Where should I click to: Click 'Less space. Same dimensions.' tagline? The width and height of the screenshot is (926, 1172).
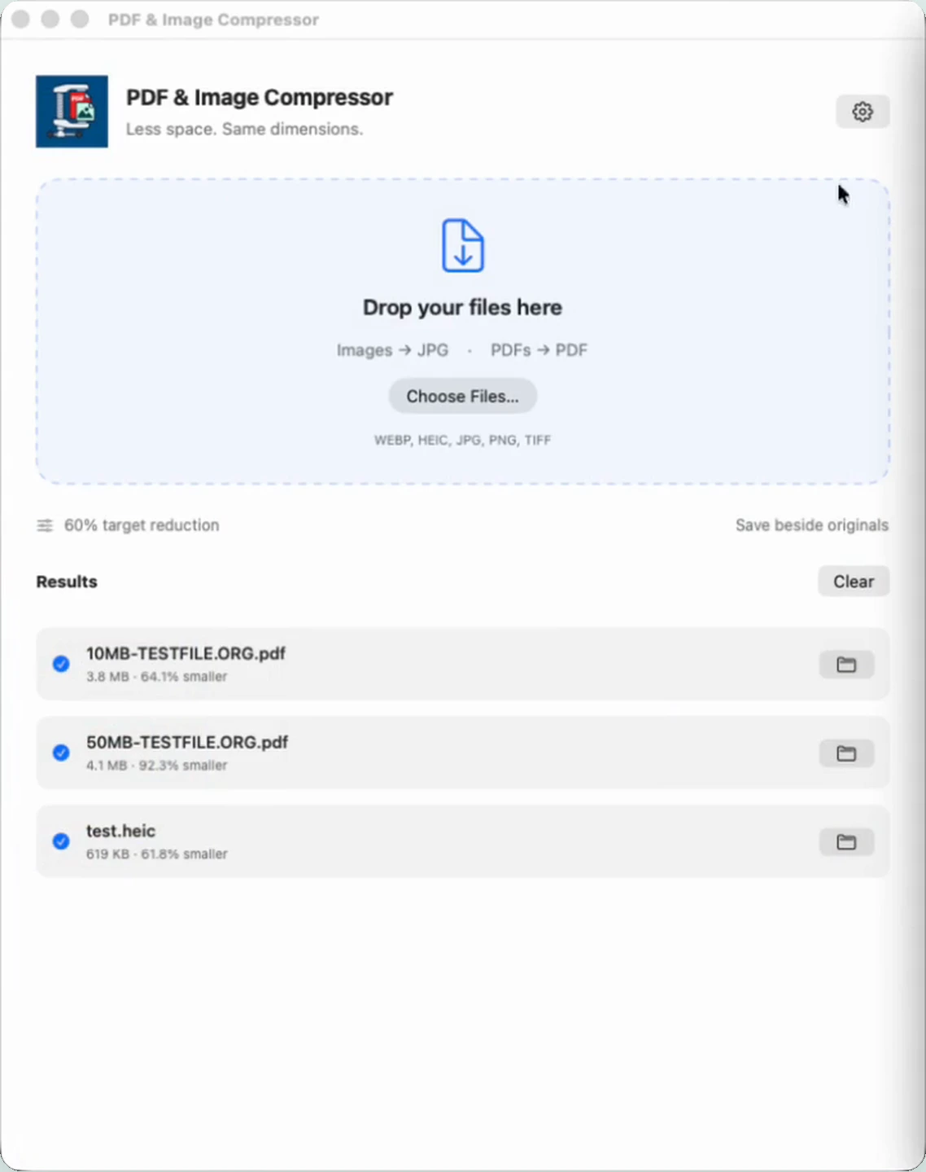[244, 129]
